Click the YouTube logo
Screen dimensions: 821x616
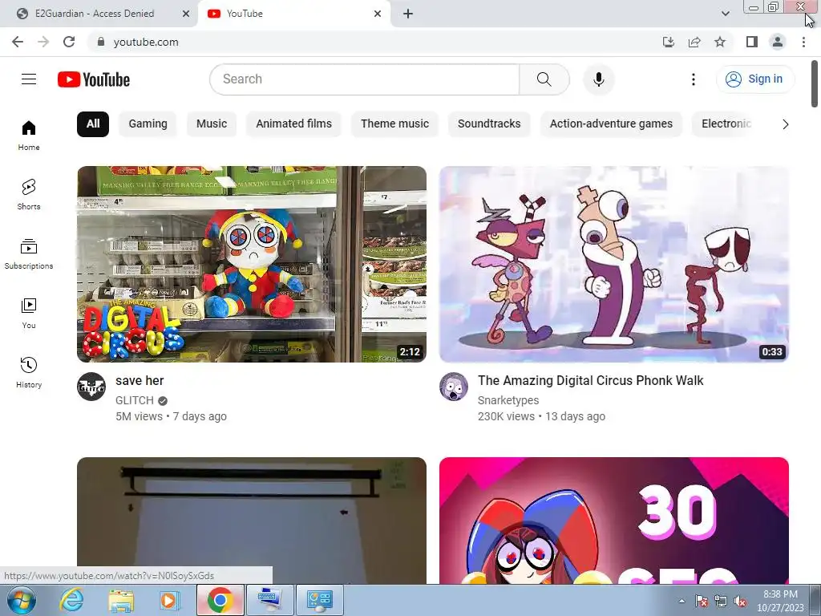coord(94,79)
